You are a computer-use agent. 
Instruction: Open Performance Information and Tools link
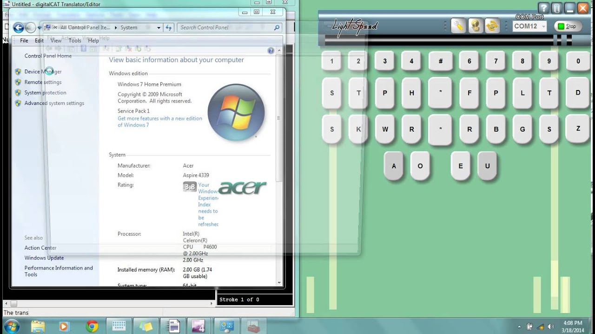pos(59,271)
